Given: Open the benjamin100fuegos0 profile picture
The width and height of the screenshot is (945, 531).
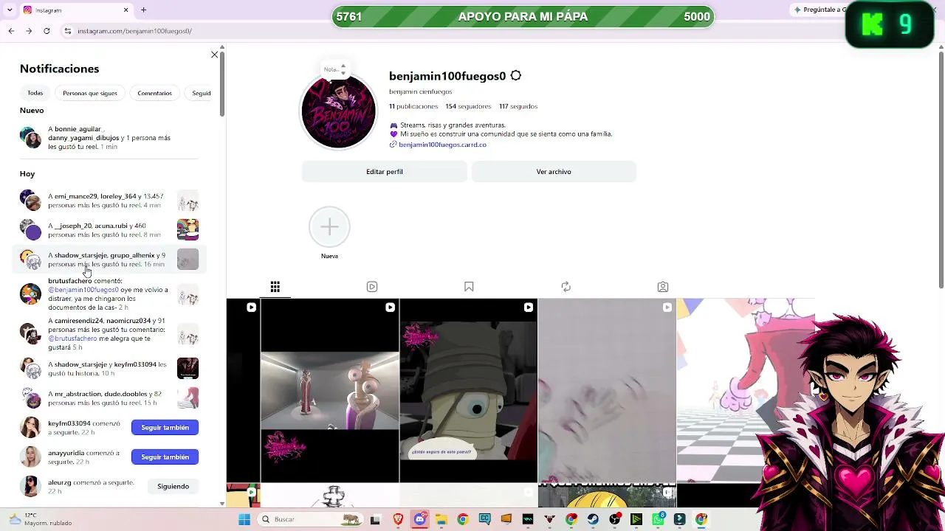Looking at the screenshot, I should click(338, 111).
